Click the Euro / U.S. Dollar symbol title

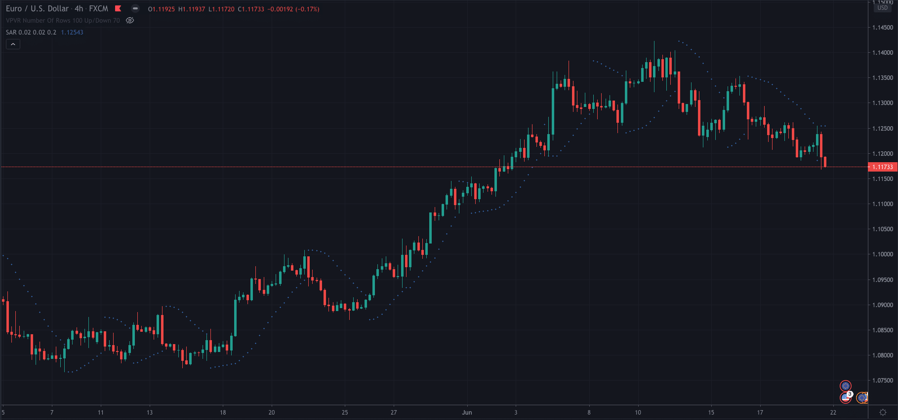point(38,8)
